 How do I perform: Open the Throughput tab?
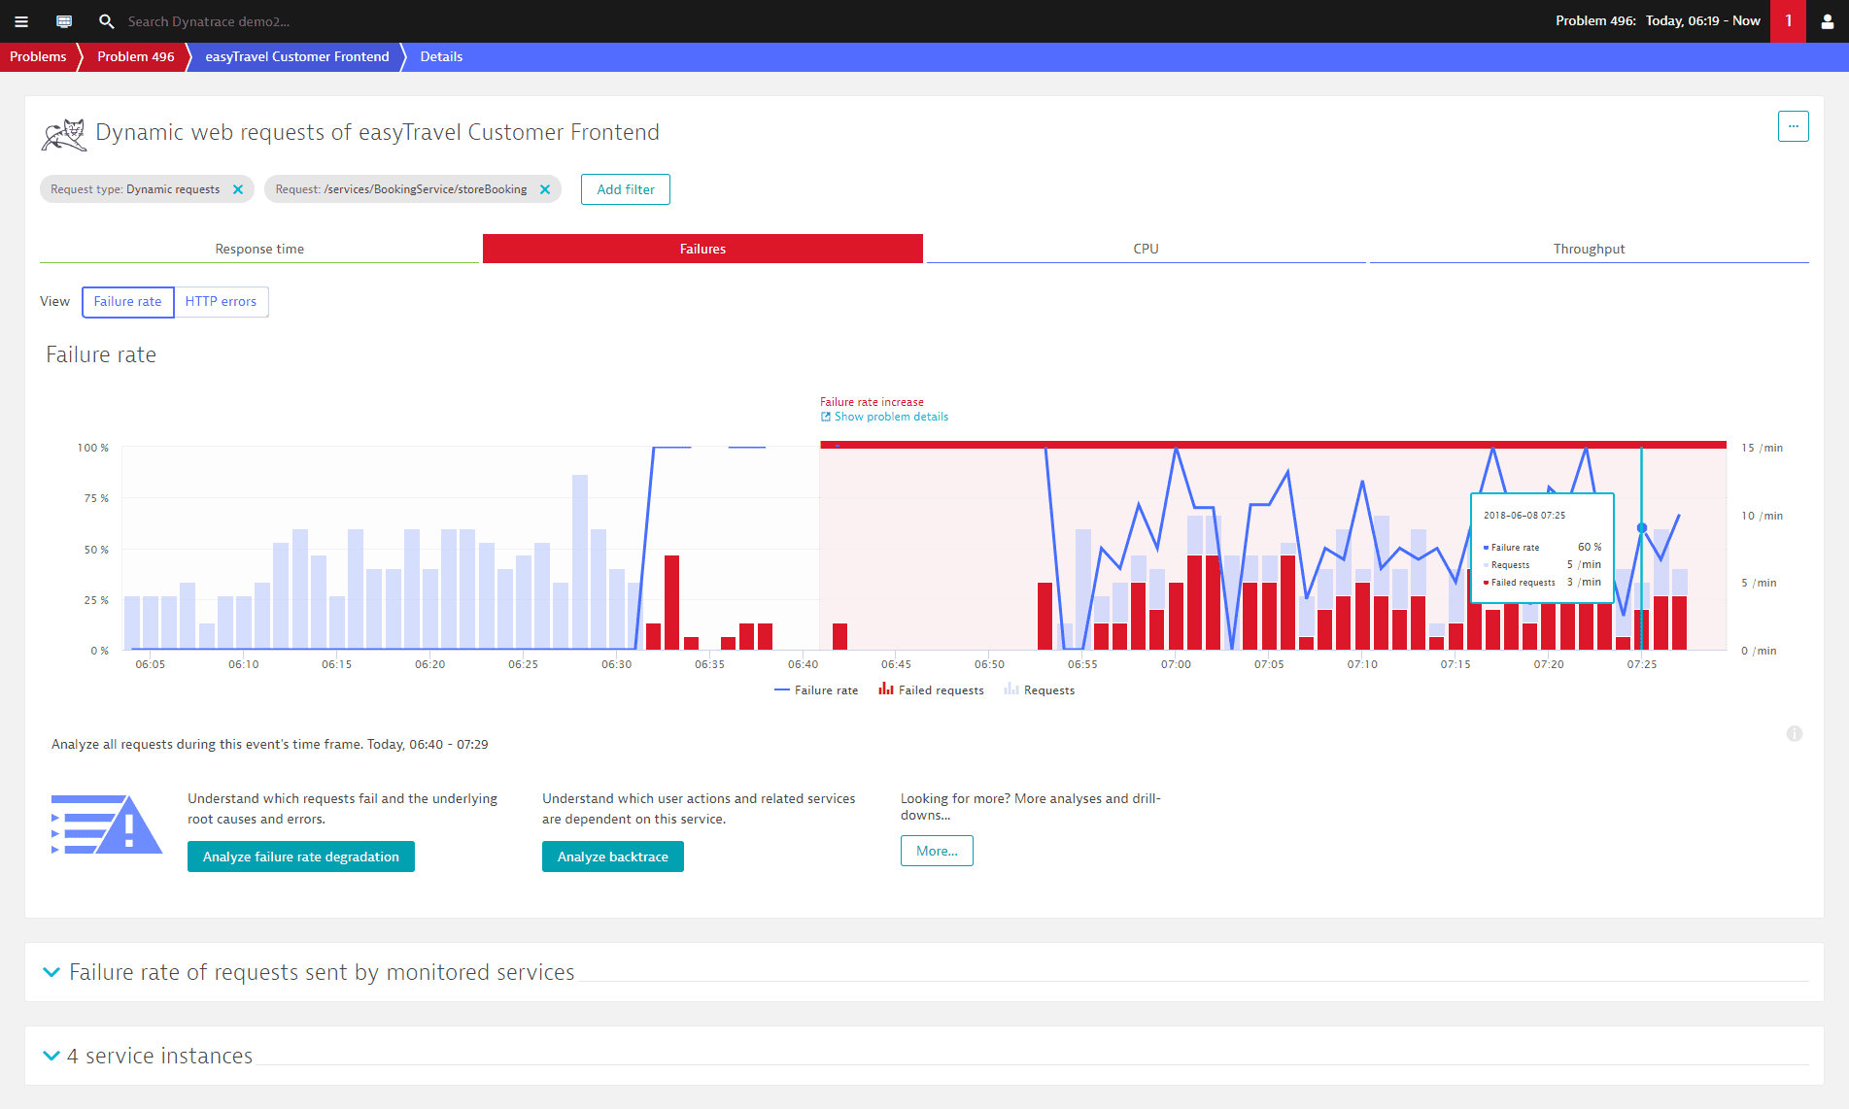[1589, 249]
